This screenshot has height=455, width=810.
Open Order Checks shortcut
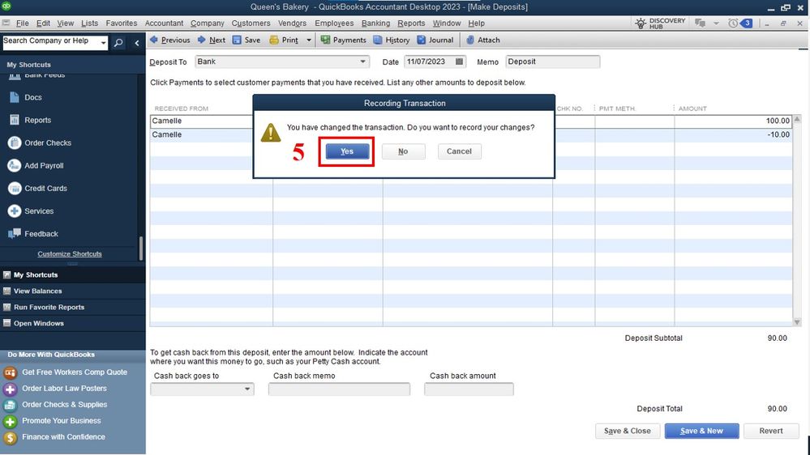(x=40, y=143)
